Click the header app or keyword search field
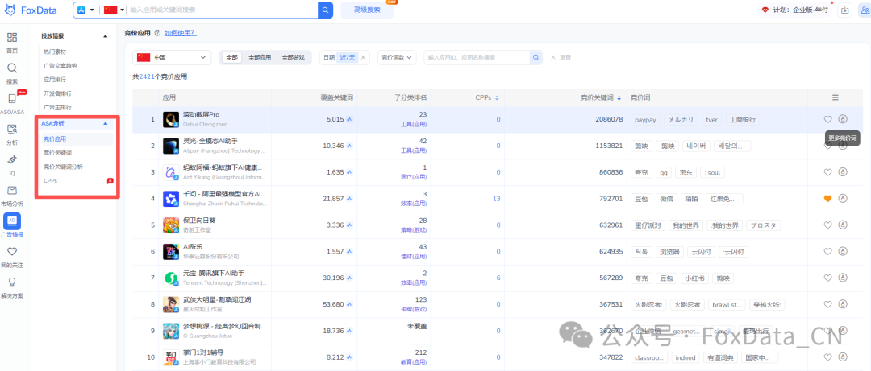The image size is (871, 371). point(223,10)
